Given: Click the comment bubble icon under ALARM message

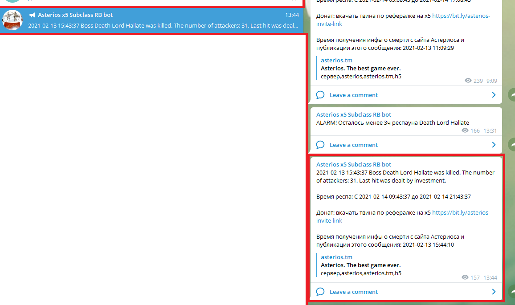Looking at the screenshot, I should 320,145.
